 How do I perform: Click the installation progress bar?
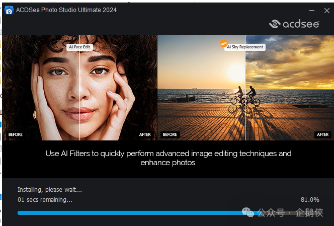[131, 213]
